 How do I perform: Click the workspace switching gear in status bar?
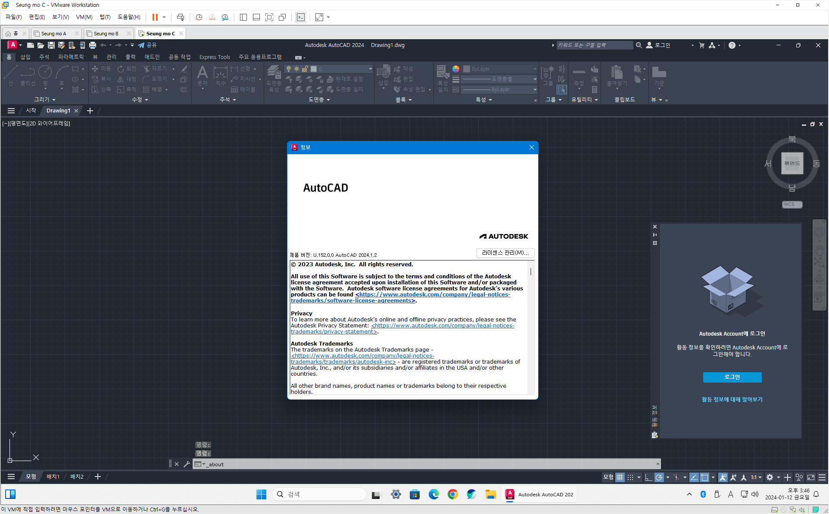770,477
